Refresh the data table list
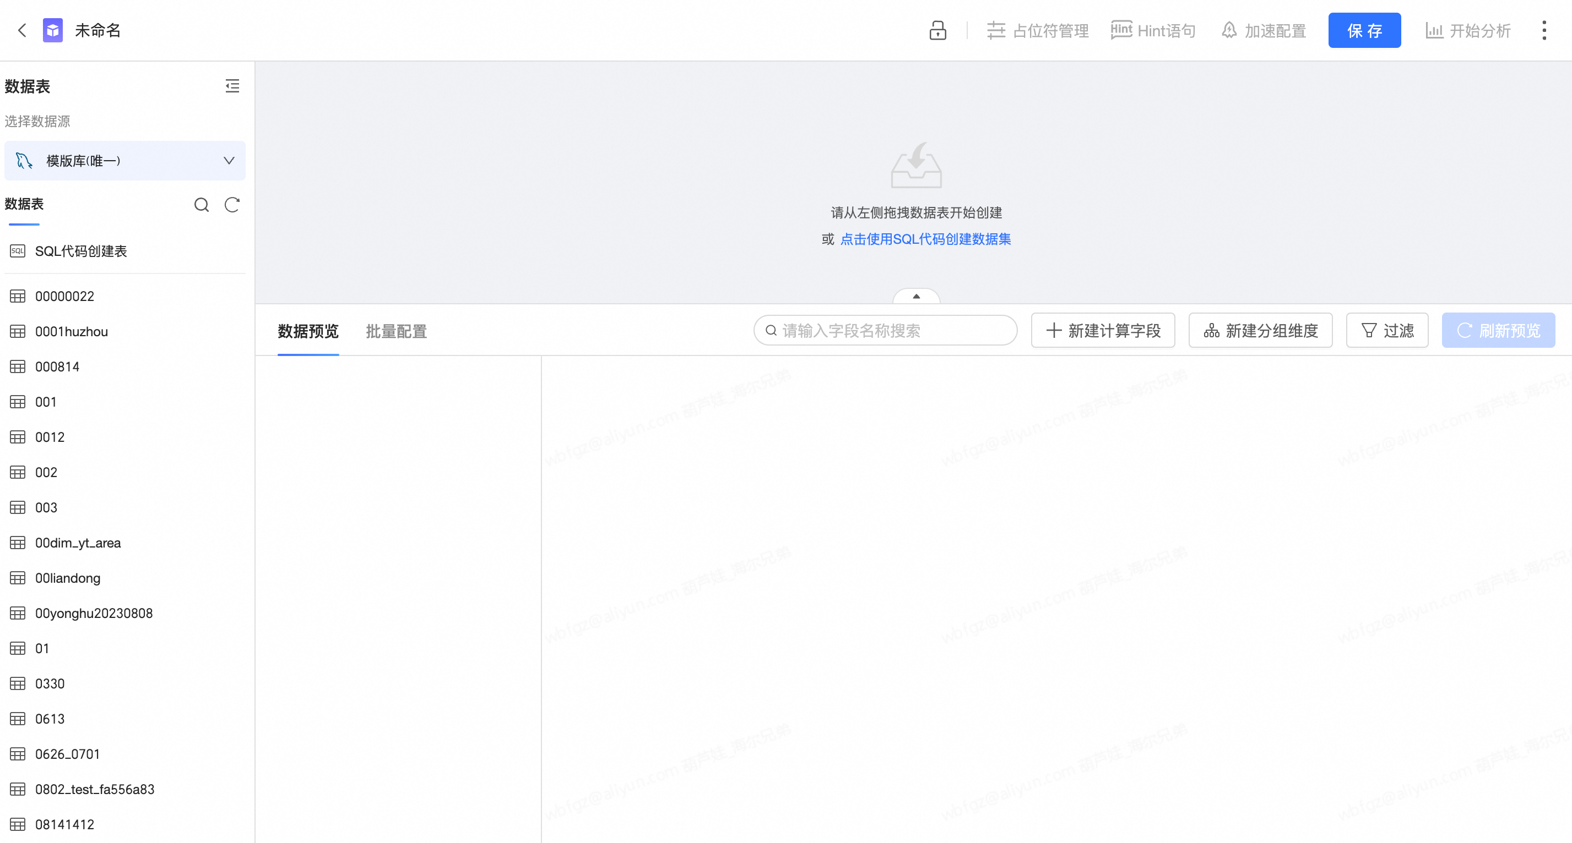Screen dimensions: 1572x843 232,205
